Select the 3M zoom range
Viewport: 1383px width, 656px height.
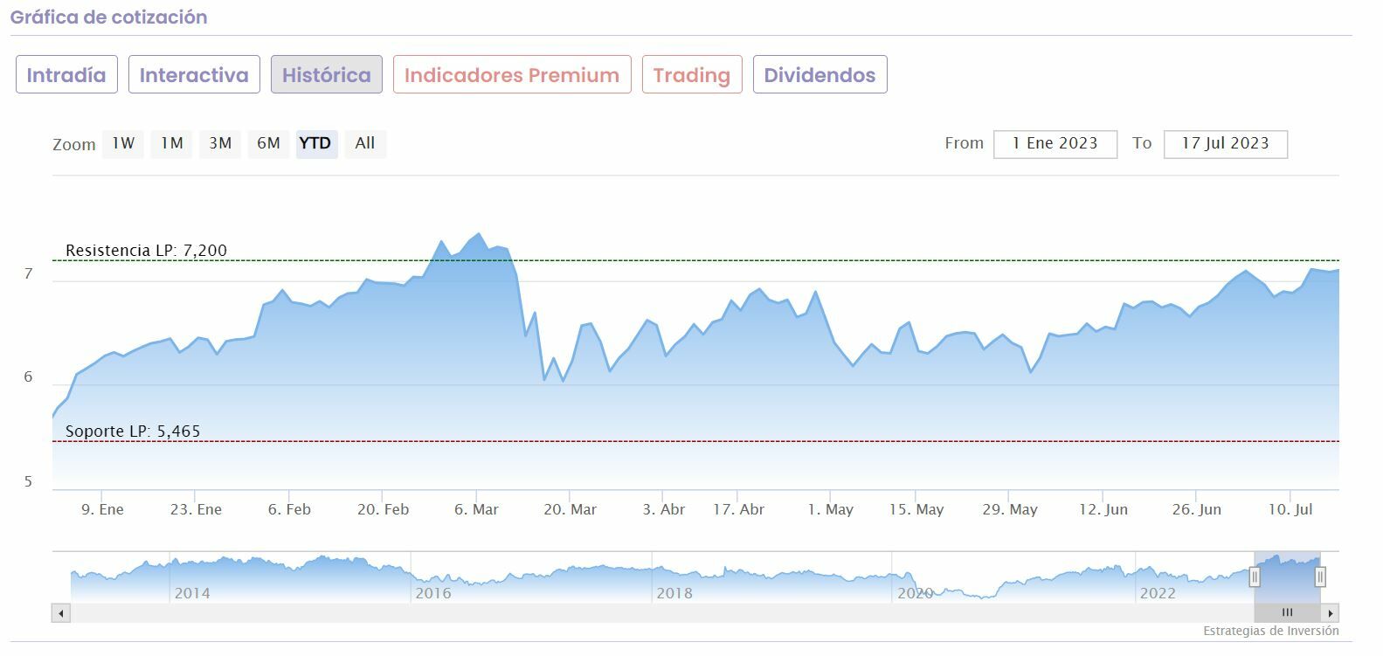point(220,143)
